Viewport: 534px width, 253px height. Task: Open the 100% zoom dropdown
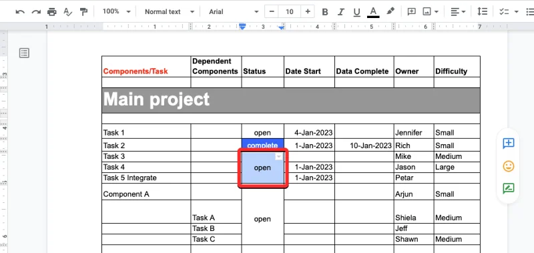(117, 11)
